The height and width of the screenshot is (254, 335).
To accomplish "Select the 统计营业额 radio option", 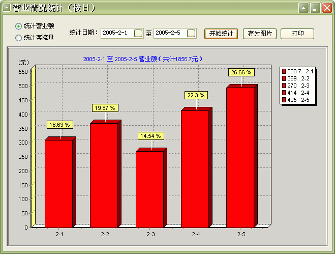I will (x=19, y=26).
